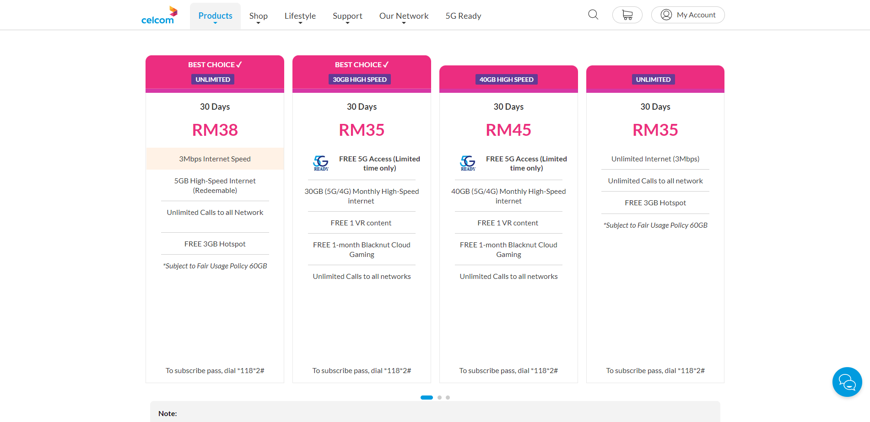870x422 pixels.
Task: Expand the Products dropdown
Action: click(x=215, y=16)
